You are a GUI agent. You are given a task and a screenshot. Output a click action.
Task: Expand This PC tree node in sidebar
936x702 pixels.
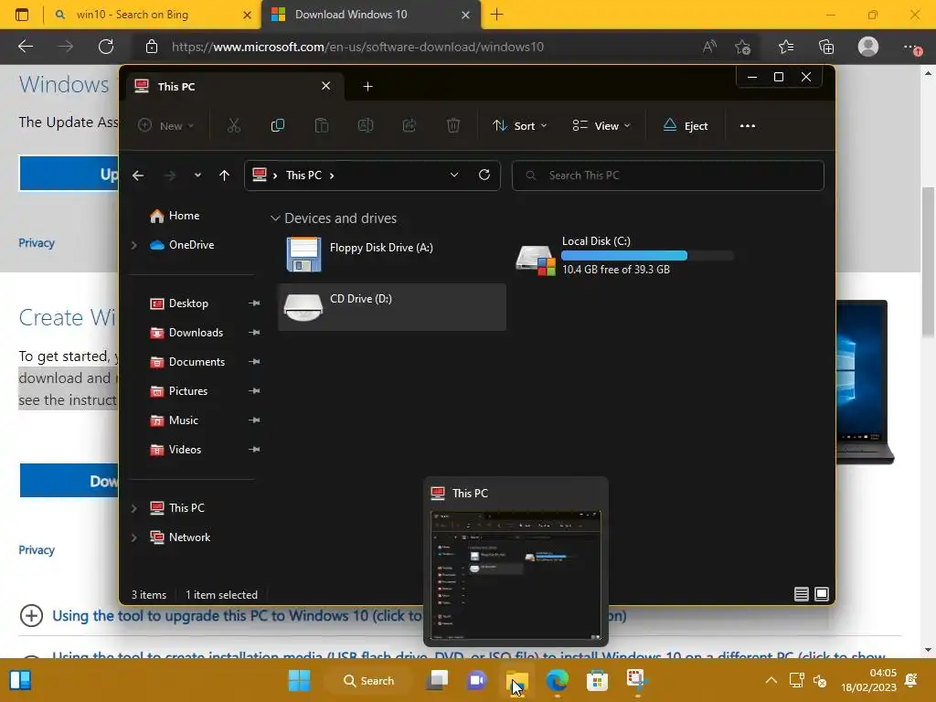click(133, 508)
